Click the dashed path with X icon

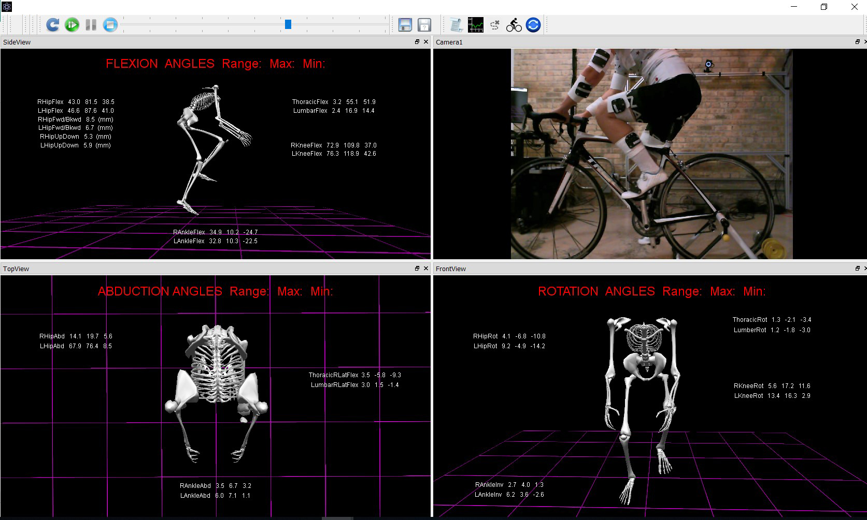click(494, 25)
